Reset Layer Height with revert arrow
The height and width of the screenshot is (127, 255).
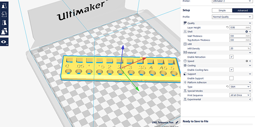tap(227, 28)
